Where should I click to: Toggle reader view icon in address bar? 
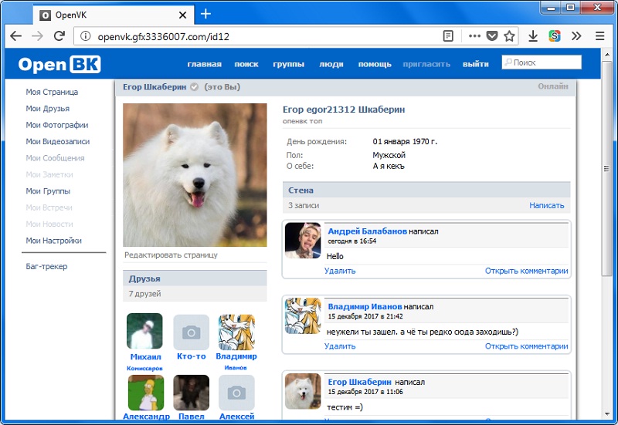(448, 36)
